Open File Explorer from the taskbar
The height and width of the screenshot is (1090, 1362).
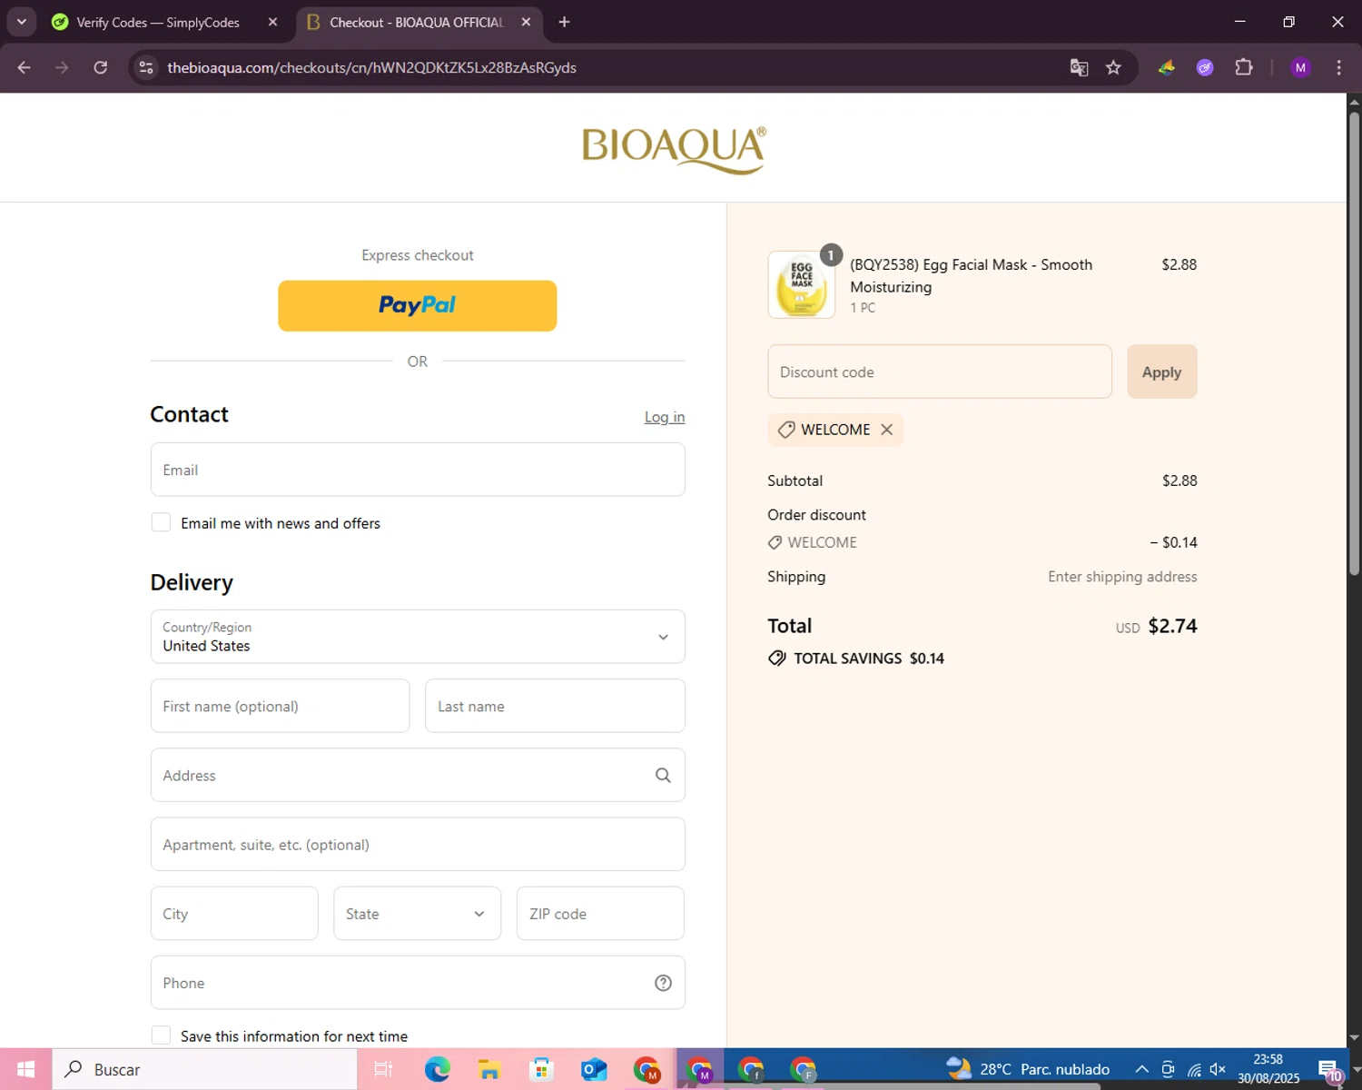[x=489, y=1069]
